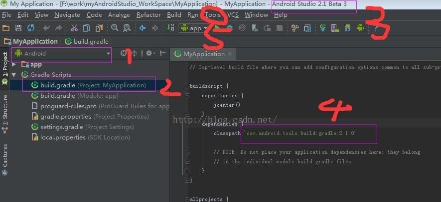
Task: Click the Undo arrow icon
Action: point(46,28)
